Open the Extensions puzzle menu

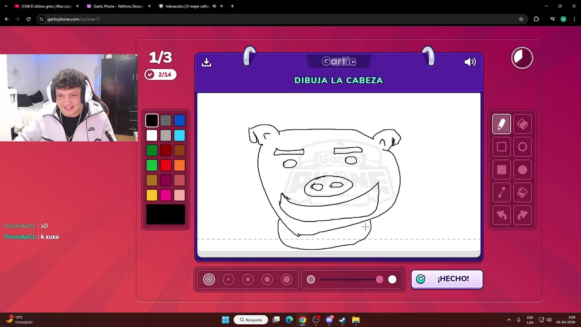[537, 19]
